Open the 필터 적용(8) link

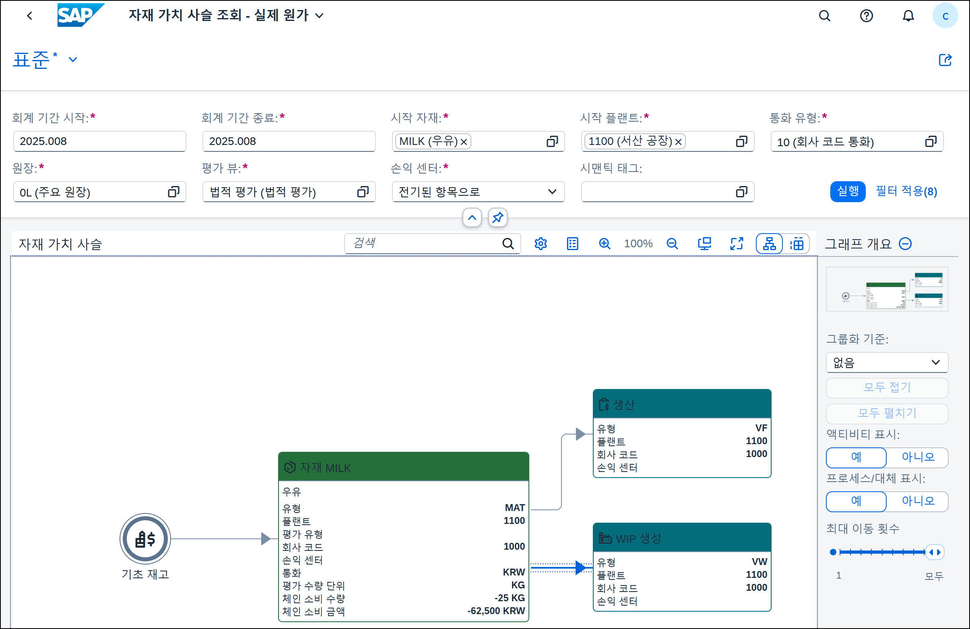coord(906,191)
